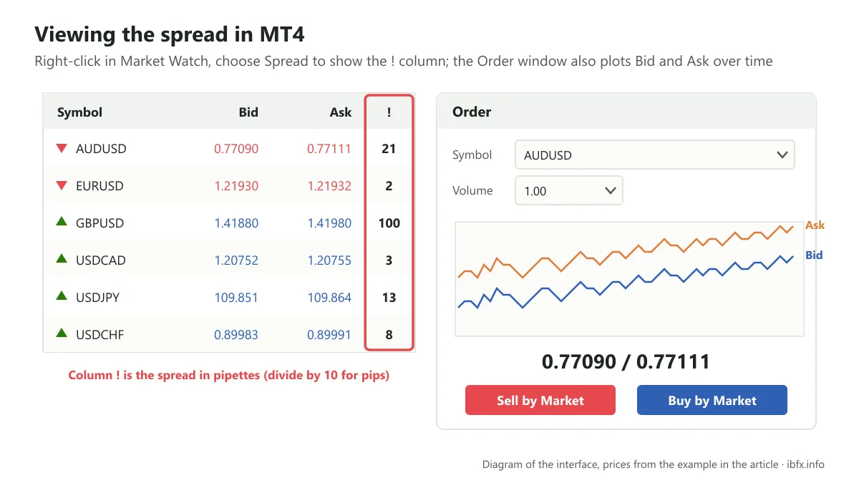Click the USDCHF spread value 8

tap(389, 335)
